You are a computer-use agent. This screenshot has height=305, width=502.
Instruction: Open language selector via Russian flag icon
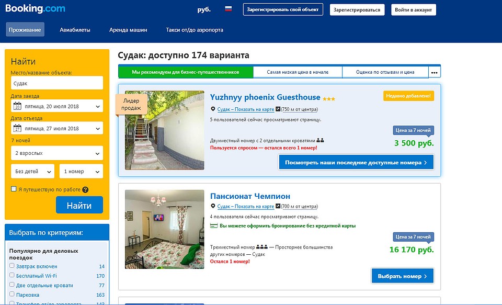229,9
